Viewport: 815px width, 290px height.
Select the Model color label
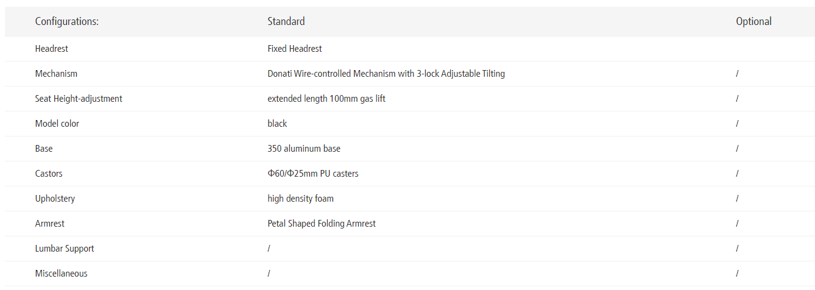tap(57, 124)
